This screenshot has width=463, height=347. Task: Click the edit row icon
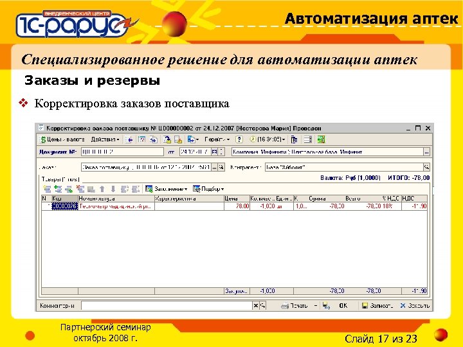69,189
